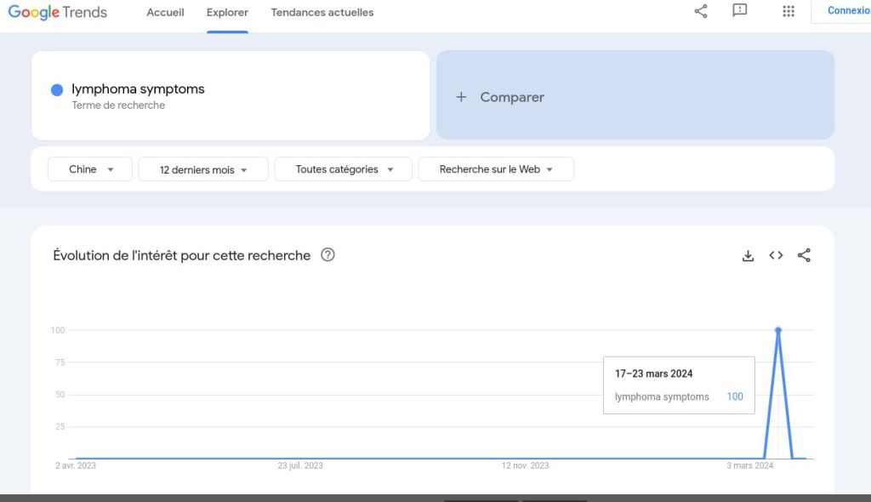871x502 pixels.
Task: Click the blue lymphoma symptoms color dot
Action: (x=57, y=90)
